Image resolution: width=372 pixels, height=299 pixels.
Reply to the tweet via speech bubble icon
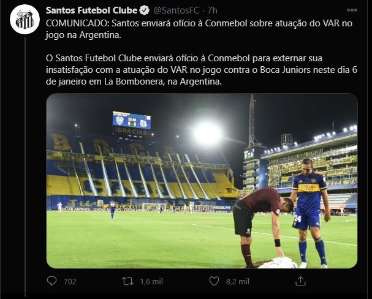53,281
